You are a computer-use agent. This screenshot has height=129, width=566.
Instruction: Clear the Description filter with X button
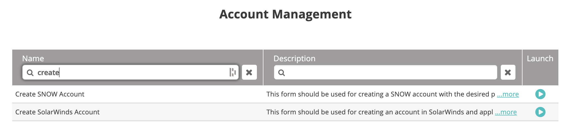508,72
